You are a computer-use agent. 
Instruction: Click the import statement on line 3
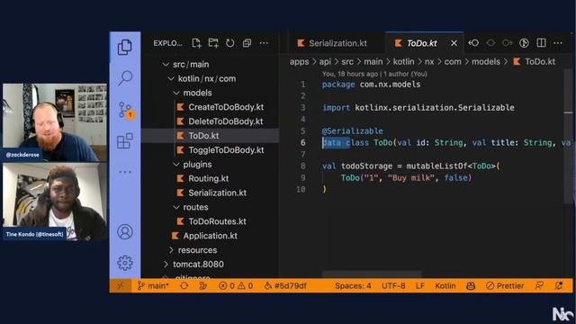tap(418, 108)
